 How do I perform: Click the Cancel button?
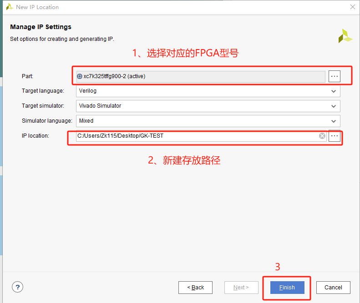point(333,288)
